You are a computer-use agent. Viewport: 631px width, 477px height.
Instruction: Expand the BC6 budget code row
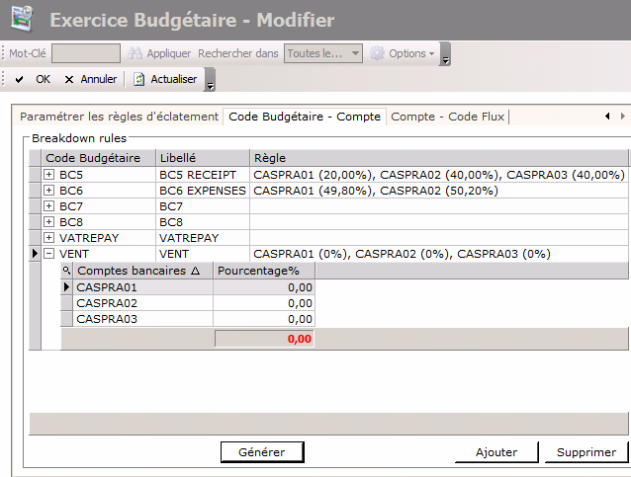tap(49, 191)
